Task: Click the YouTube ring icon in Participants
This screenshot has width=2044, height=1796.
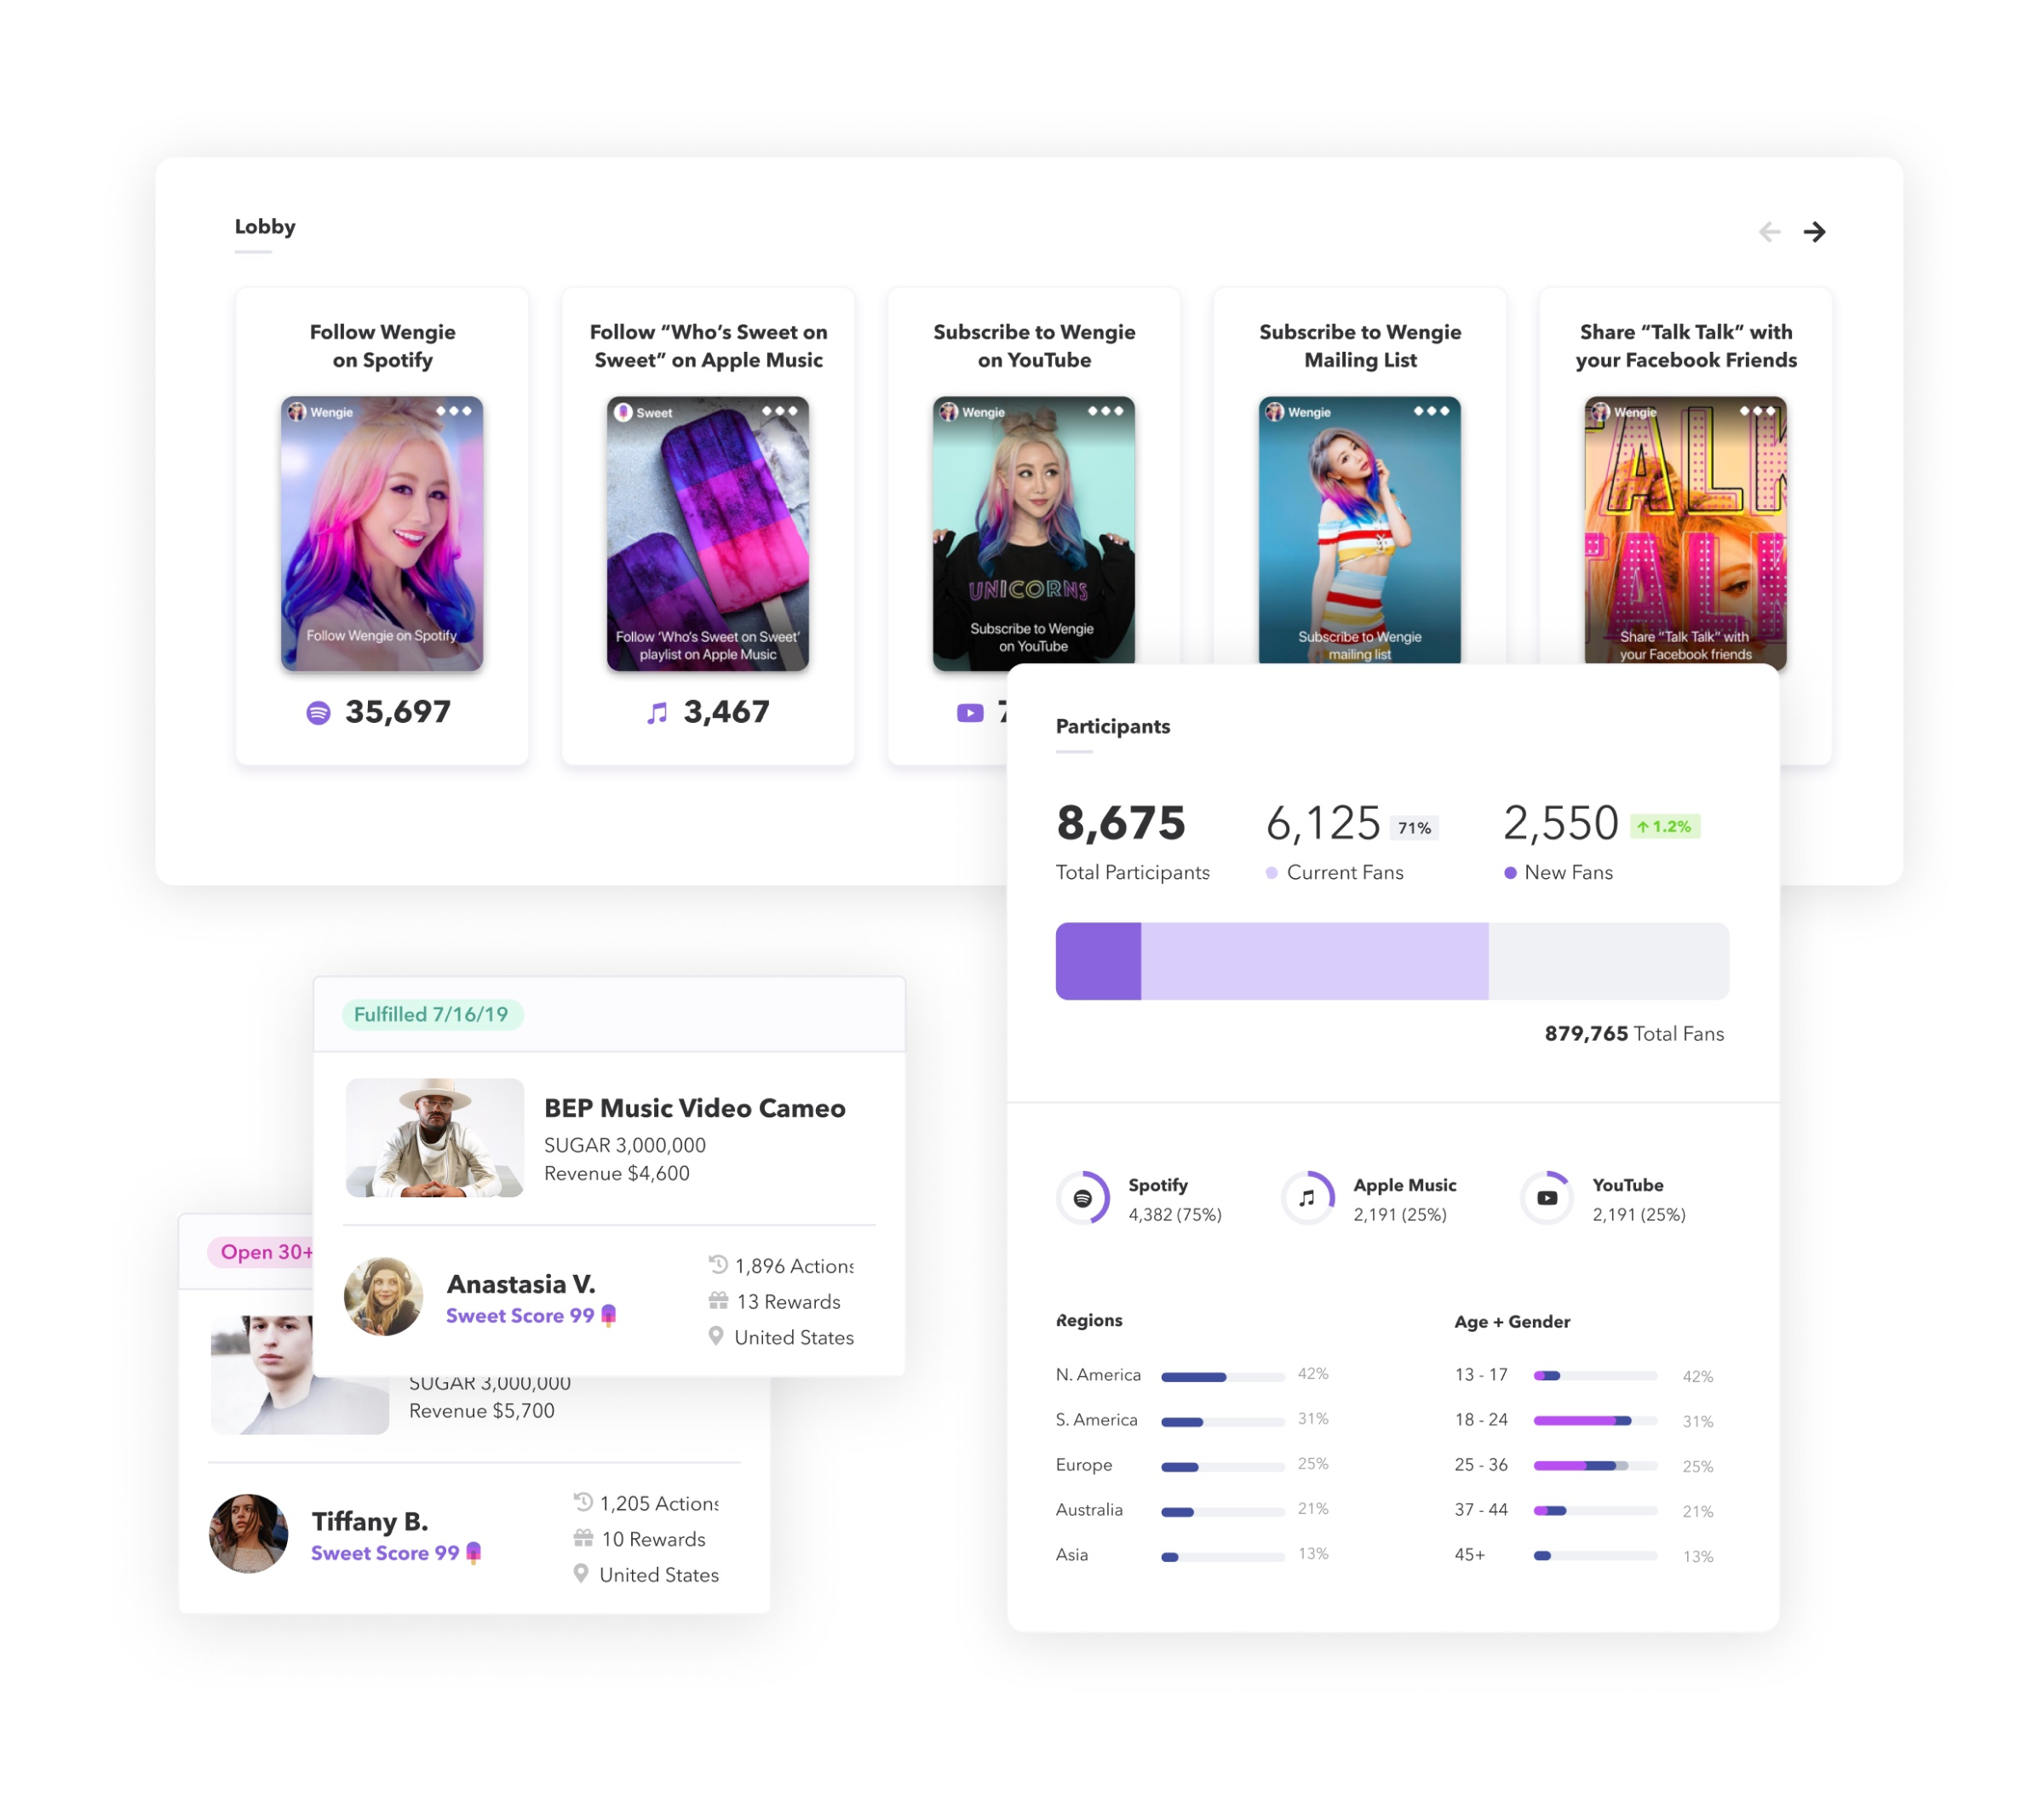Action: [1546, 1198]
